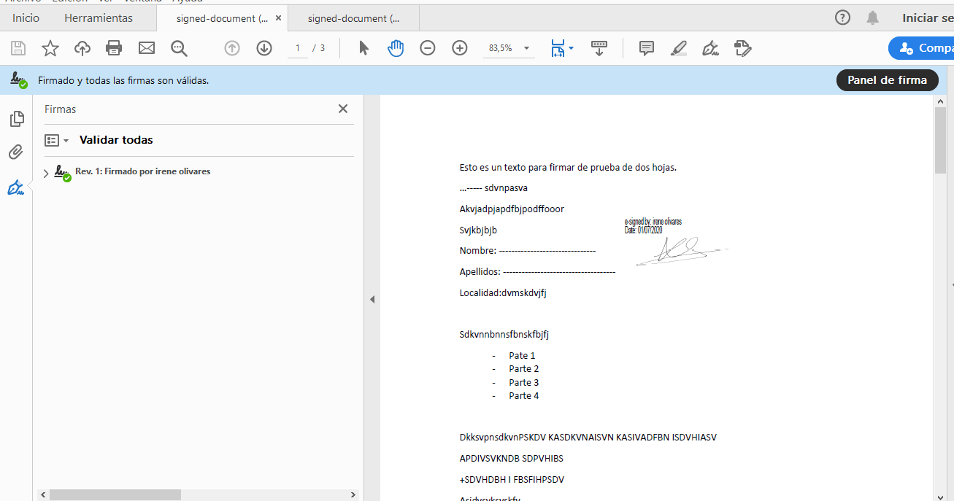Add document to favorites star
Screen dimensions: 954x501
tap(50, 48)
